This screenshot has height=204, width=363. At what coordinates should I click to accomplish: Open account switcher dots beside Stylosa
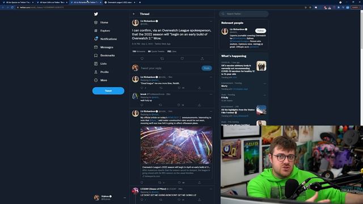125,198
